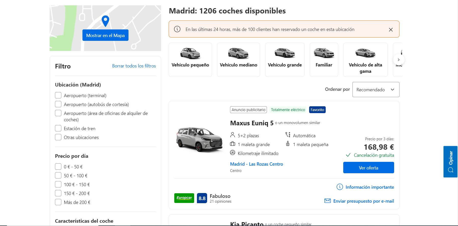Tick the 50 € - 100 € price checkbox

[58, 176]
